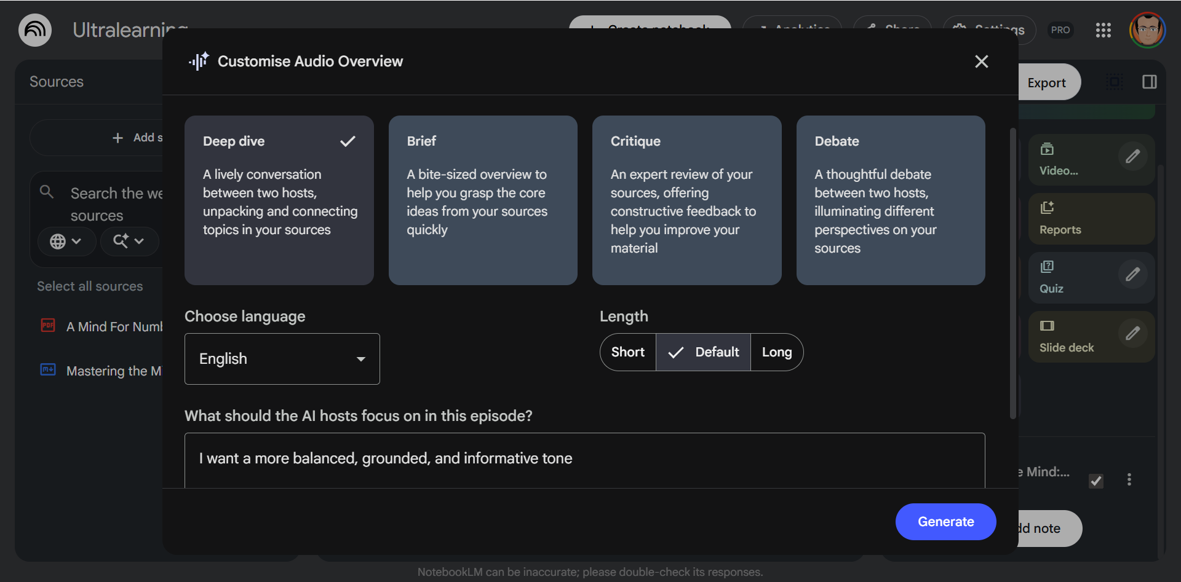The width and height of the screenshot is (1181, 582).
Task: Click the edit pencil on Quiz card
Action: click(1132, 275)
